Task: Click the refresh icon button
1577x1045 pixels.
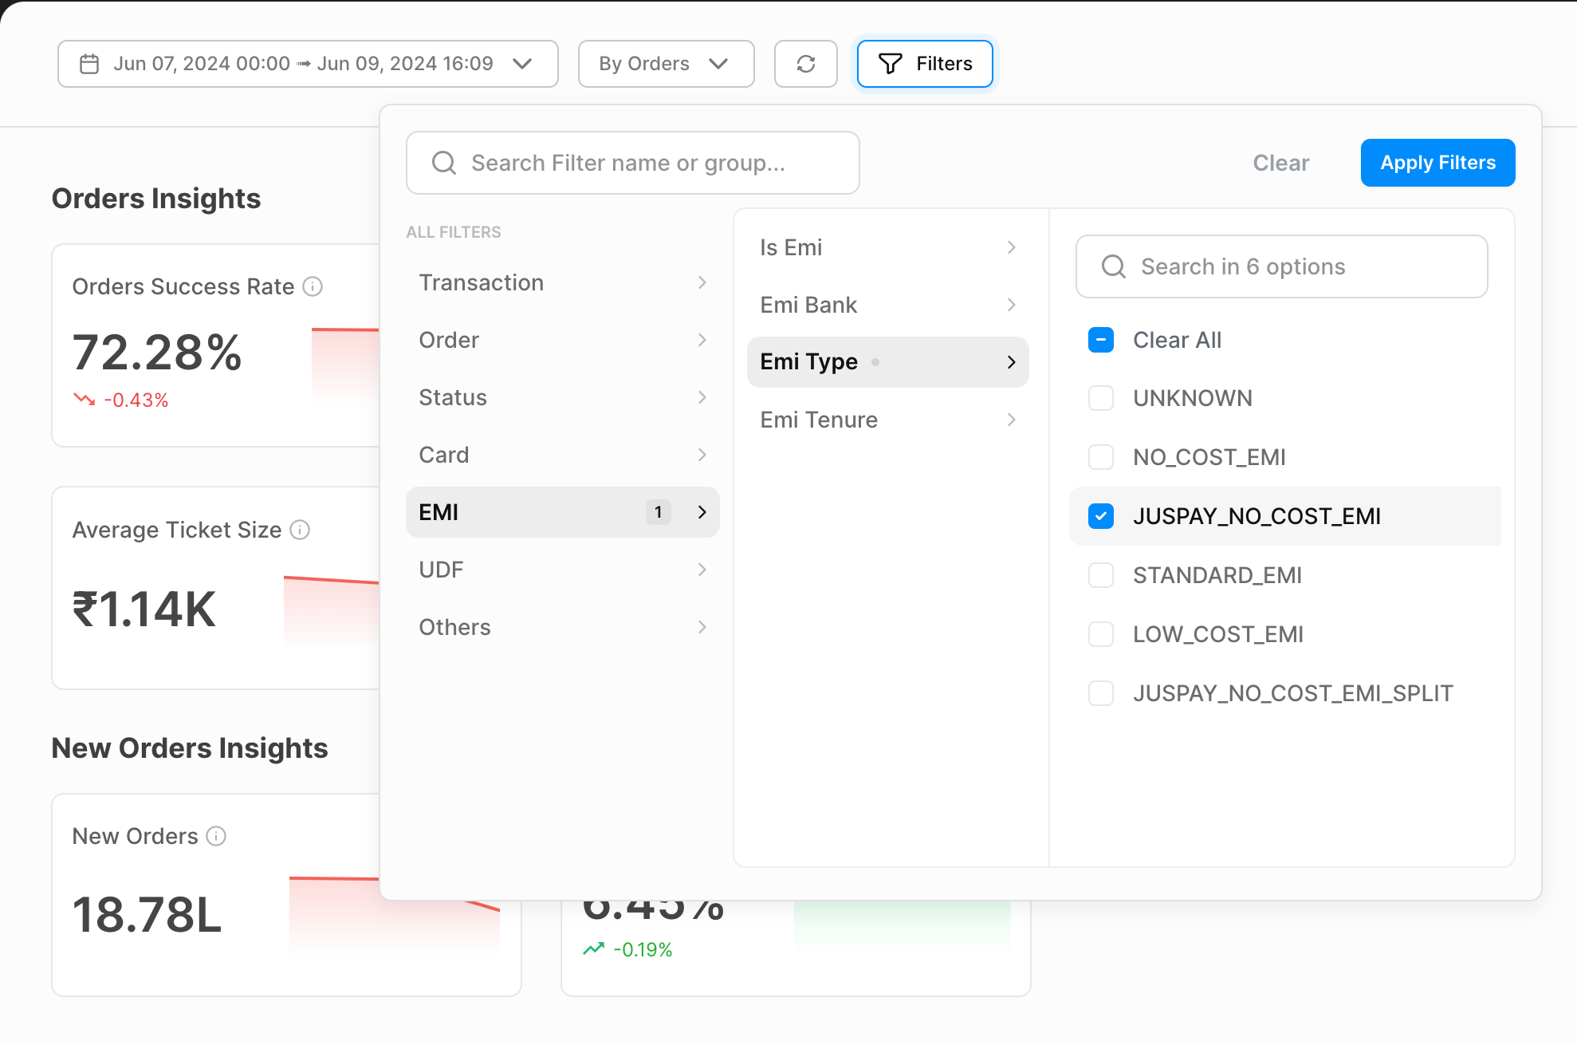Action: coord(805,64)
